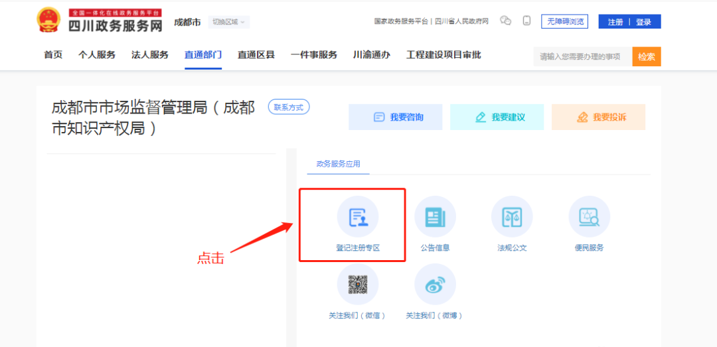Open 川渝通办 navigation item
The width and height of the screenshot is (717, 347).
(372, 55)
